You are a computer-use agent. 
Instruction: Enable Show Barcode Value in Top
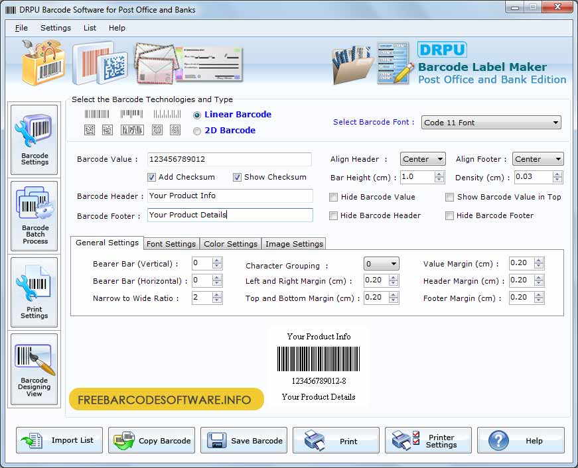coord(449,198)
